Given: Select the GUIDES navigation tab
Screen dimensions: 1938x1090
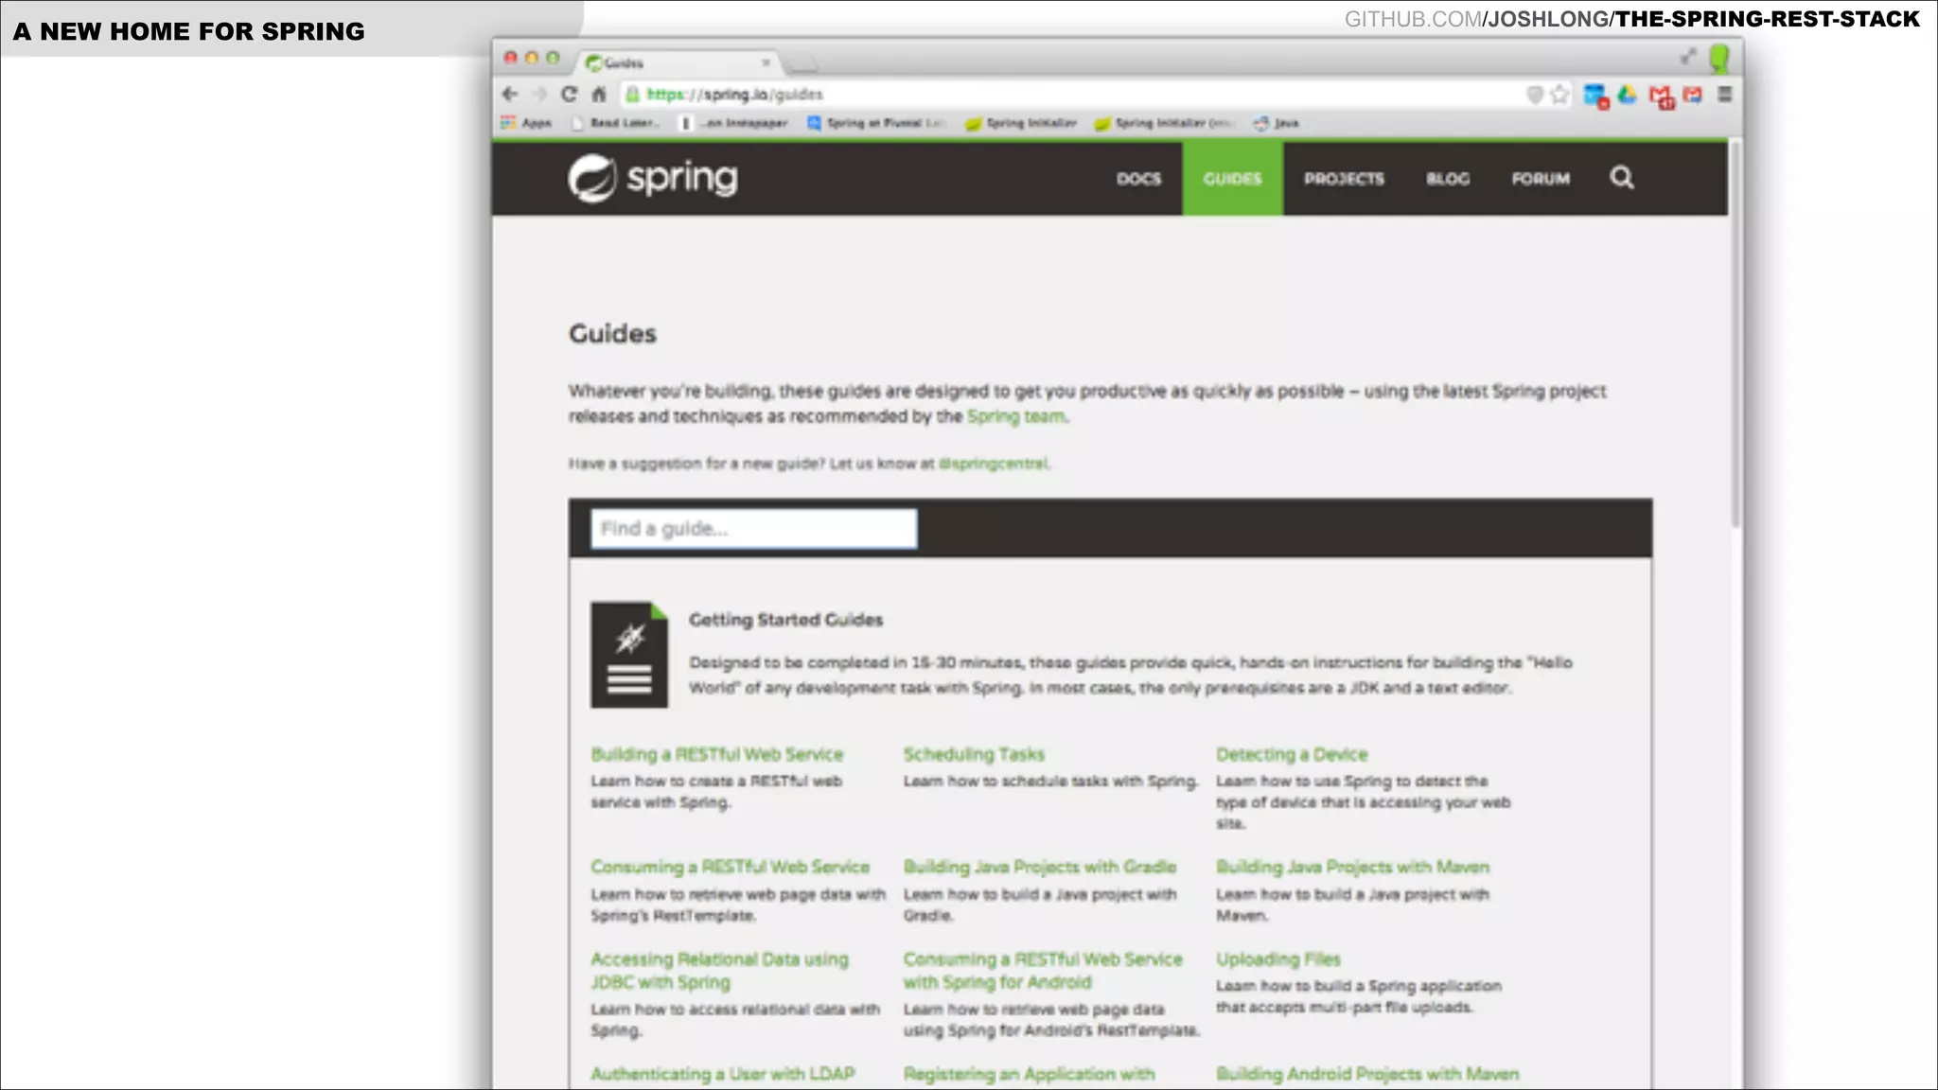Looking at the screenshot, I should click(1232, 179).
